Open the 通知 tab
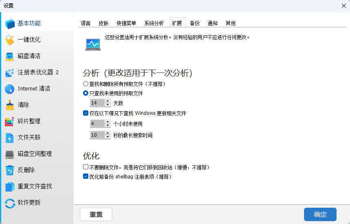 212,23
